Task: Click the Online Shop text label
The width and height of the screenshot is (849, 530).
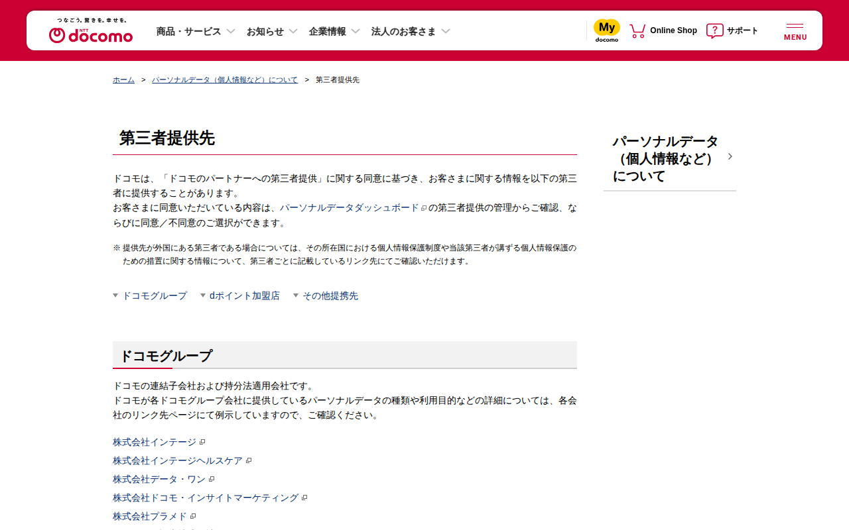Action: [x=673, y=30]
